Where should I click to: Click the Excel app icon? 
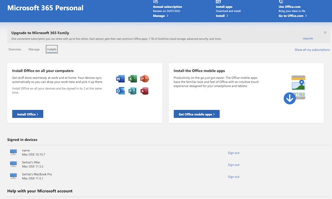point(132,79)
